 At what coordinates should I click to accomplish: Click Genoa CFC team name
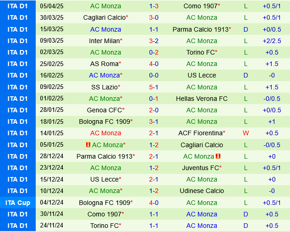tap(104, 110)
